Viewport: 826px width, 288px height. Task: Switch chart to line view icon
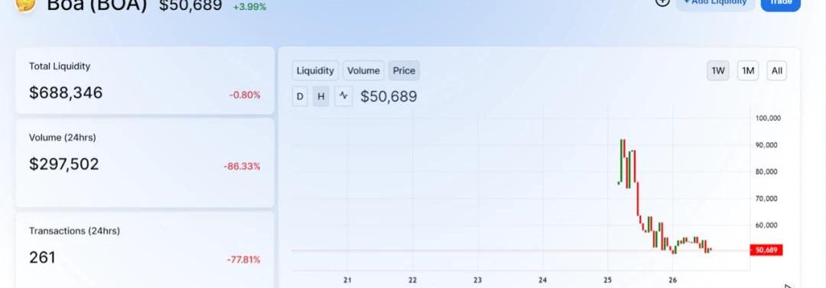343,96
